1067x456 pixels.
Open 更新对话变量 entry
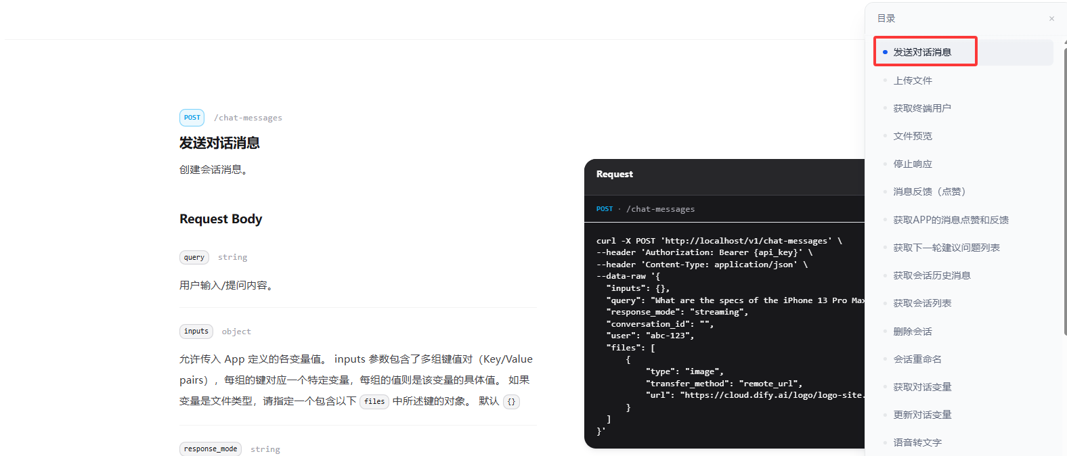pyautogui.click(x=922, y=415)
